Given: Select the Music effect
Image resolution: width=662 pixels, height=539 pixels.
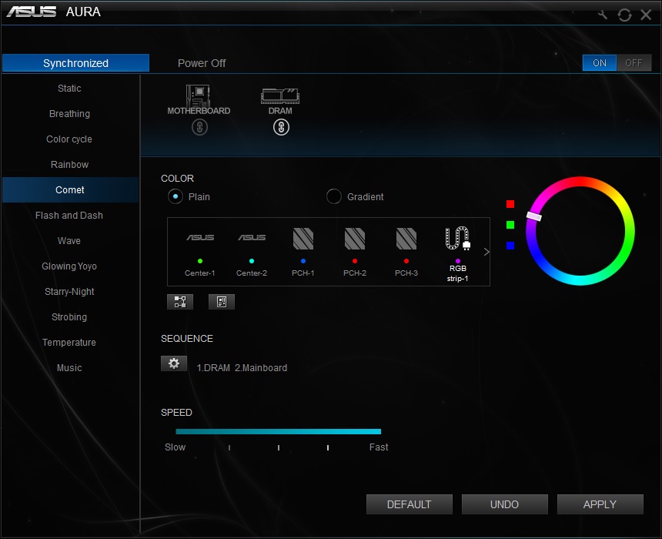Looking at the screenshot, I should (x=69, y=367).
